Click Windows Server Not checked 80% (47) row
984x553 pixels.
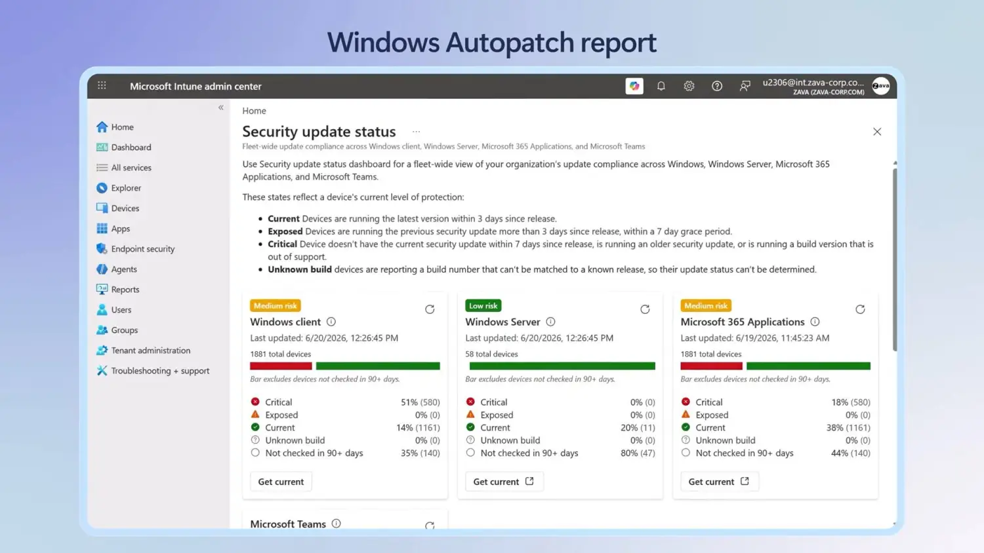(560, 453)
